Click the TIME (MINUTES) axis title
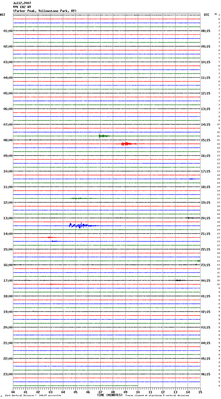This screenshot has width=221, height=399. coord(110,395)
